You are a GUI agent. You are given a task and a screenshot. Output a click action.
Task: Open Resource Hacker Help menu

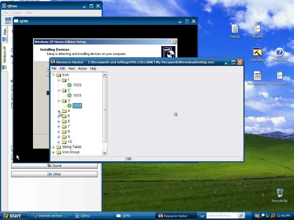93,68
